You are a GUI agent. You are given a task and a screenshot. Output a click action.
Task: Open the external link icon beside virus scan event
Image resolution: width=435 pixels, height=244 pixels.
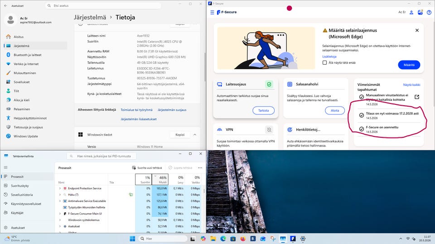[x=417, y=97]
